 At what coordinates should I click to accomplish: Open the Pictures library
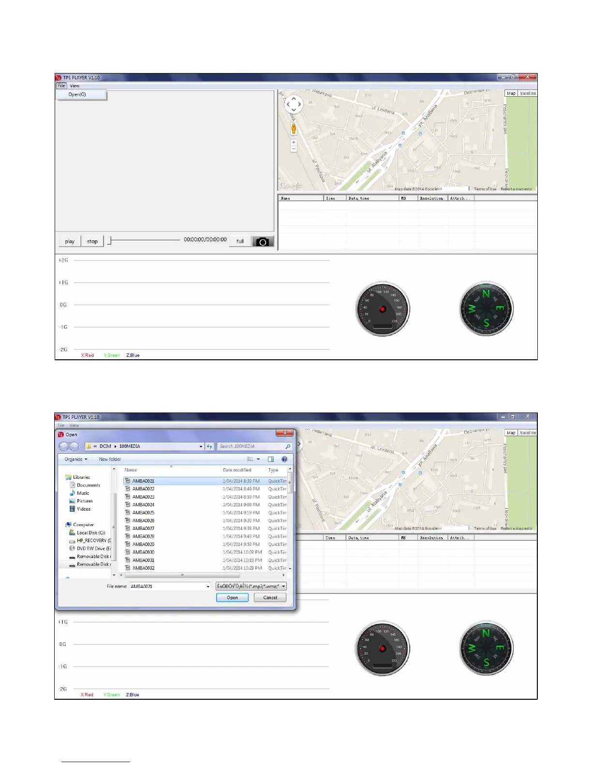[x=81, y=501]
